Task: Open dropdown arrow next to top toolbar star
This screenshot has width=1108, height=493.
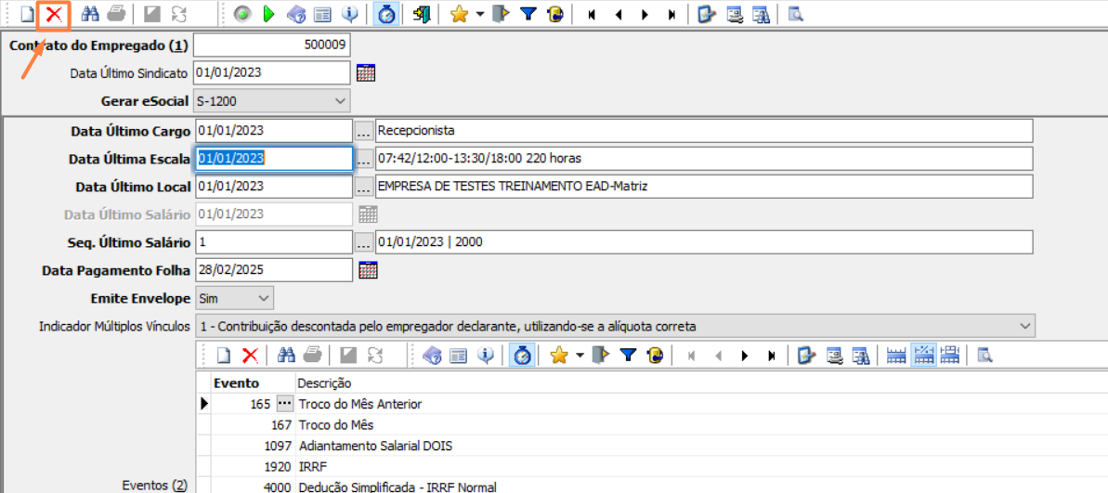Action: (479, 15)
